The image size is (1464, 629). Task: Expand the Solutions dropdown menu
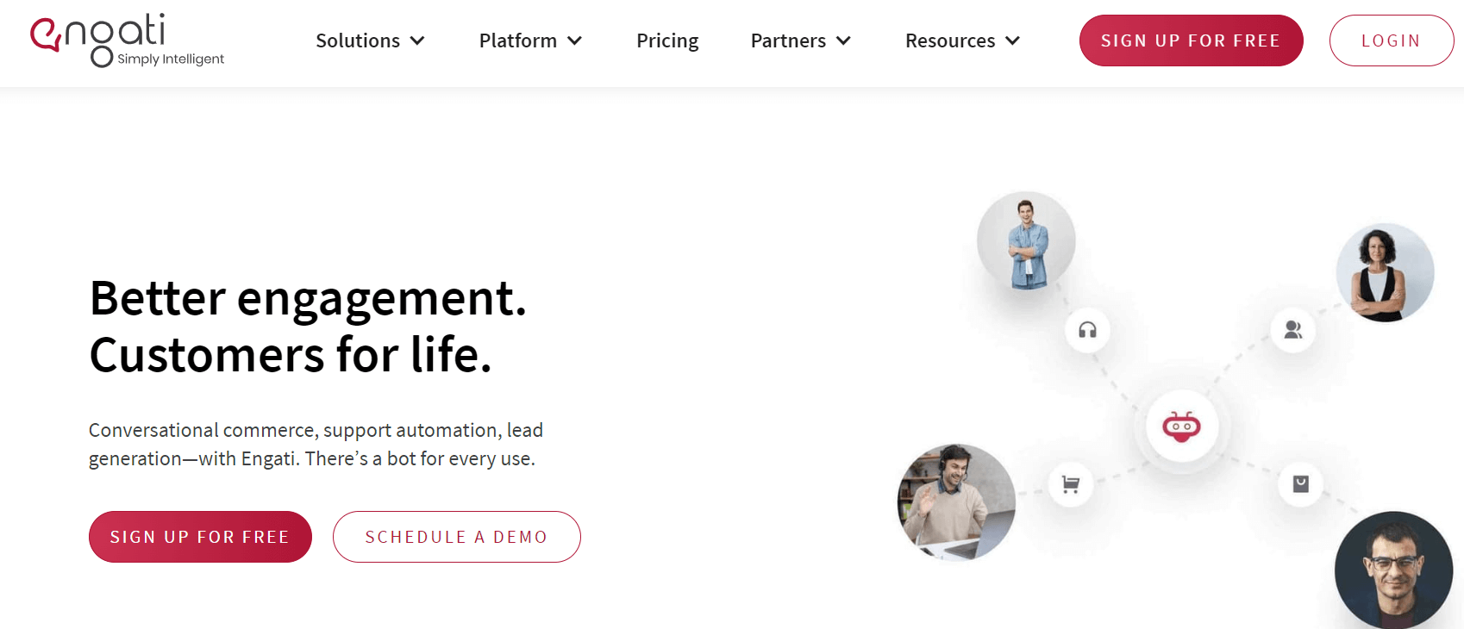pyautogui.click(x=370, y=40)
